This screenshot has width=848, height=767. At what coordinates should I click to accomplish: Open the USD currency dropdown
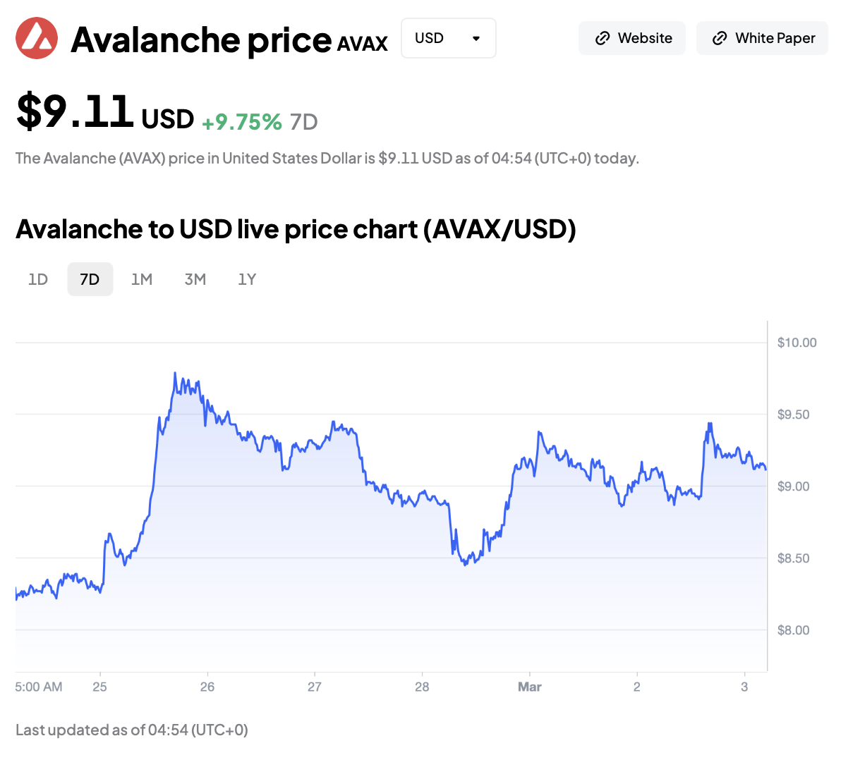(x=448, y=38)
